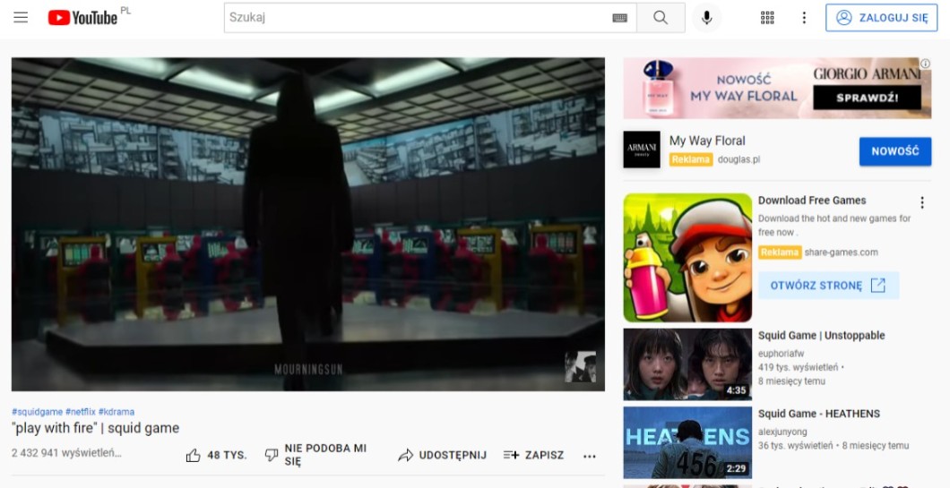Click the YouTube logo home link
The width and height of the screenshot is (950, 488).
tap(82, 18)
